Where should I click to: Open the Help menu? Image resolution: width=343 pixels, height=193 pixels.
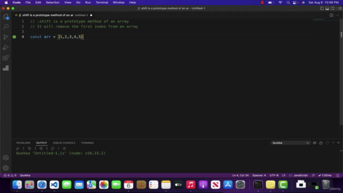coord(132,2)
